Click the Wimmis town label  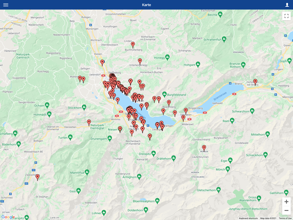coord(116,119)
